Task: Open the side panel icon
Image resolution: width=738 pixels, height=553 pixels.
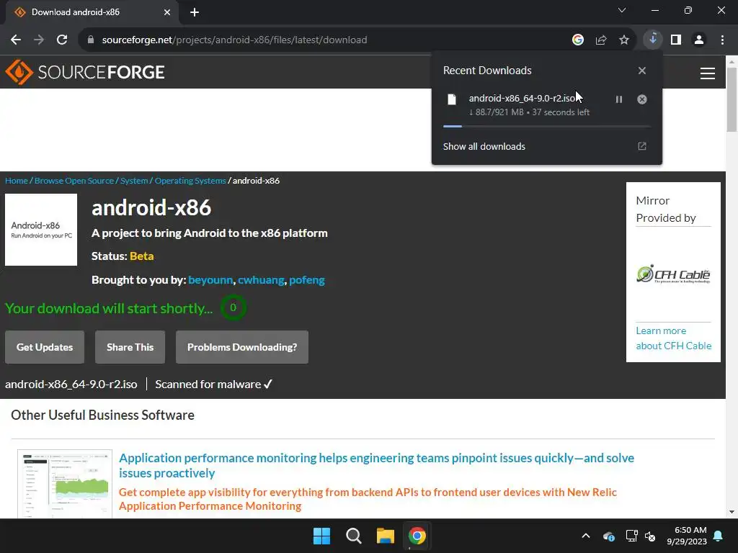Action: [x=676, y=40]
